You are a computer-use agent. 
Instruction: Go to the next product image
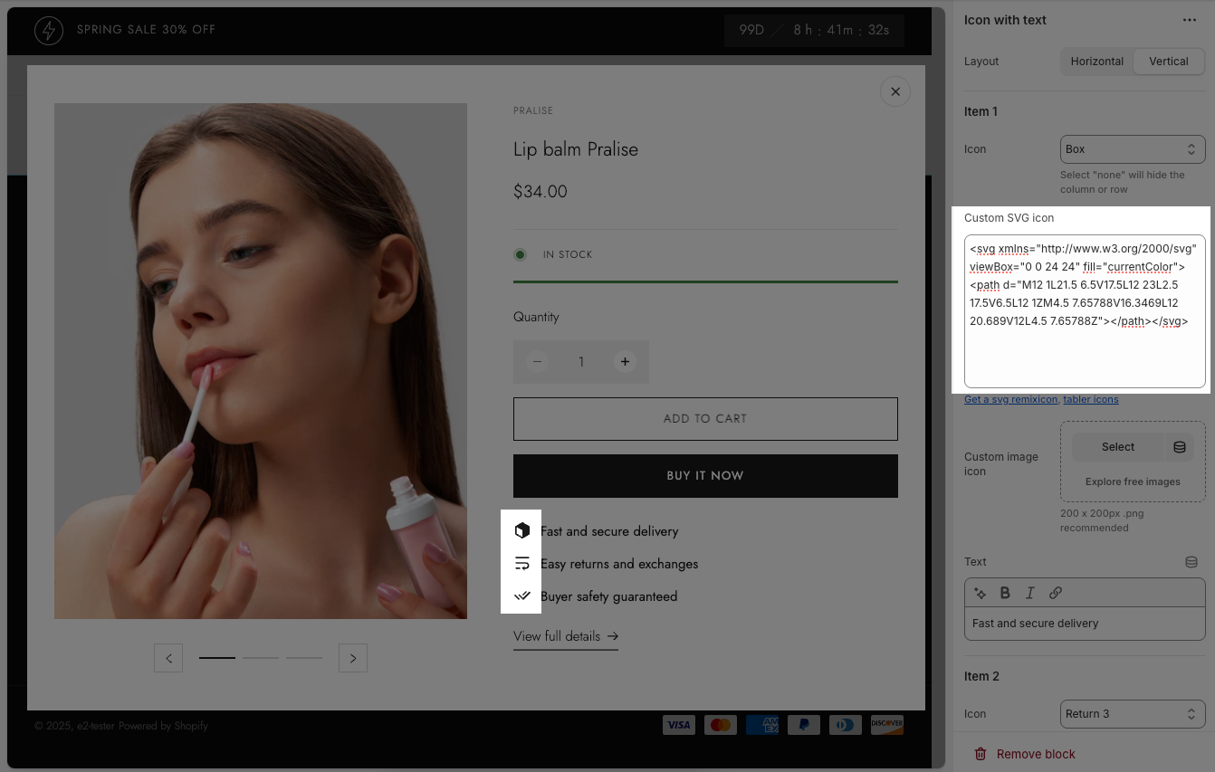pos(353,658)
